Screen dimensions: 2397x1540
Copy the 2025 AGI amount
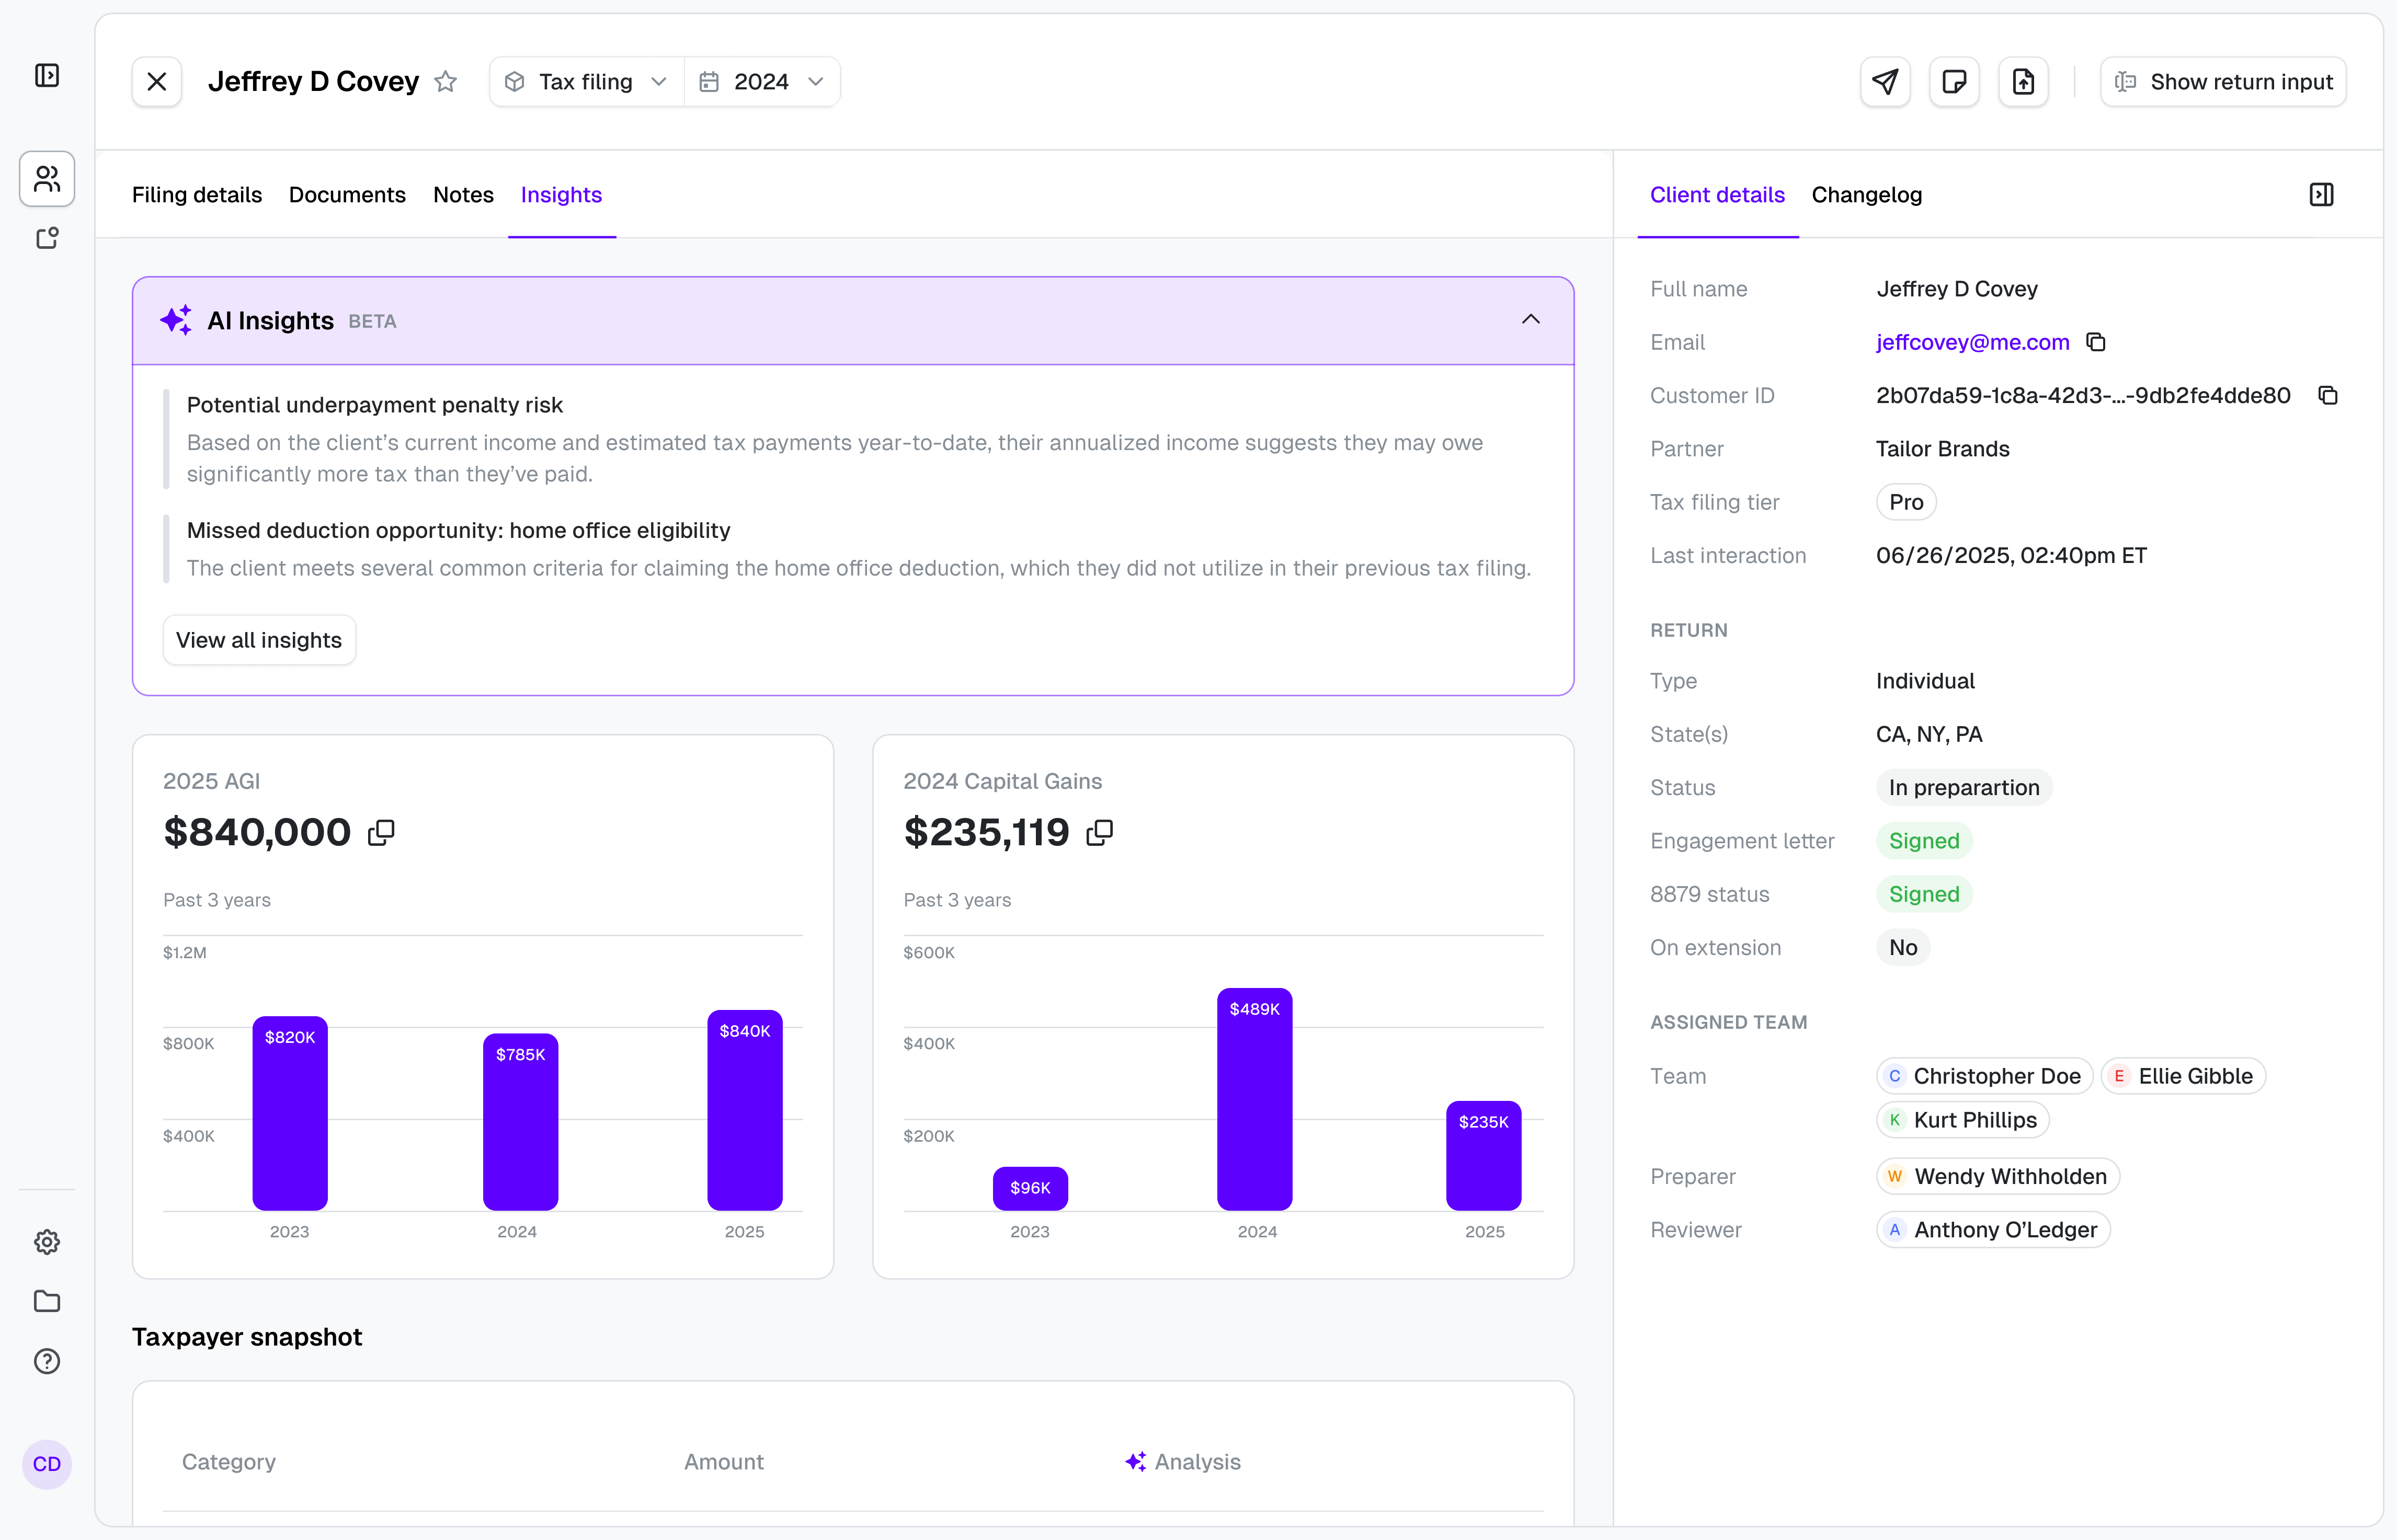pyautogui.click(x=381, y=832)
